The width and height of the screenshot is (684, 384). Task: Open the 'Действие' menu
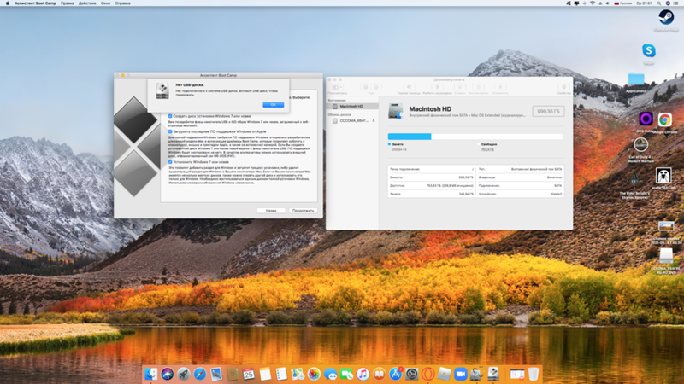click(x=87, y=3)
